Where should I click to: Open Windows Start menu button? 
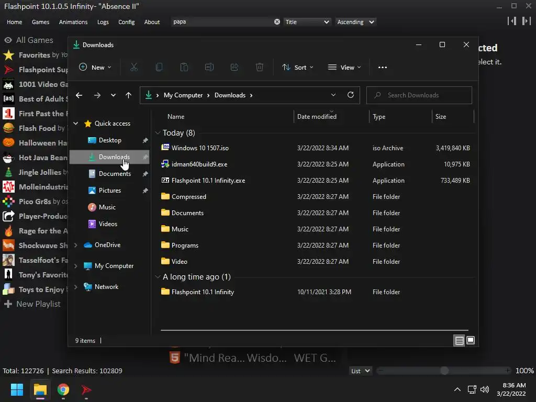coord(17,389)
